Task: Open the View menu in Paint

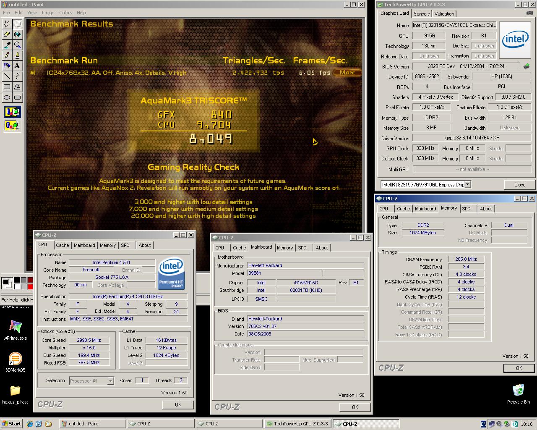Action: (32, 13)
